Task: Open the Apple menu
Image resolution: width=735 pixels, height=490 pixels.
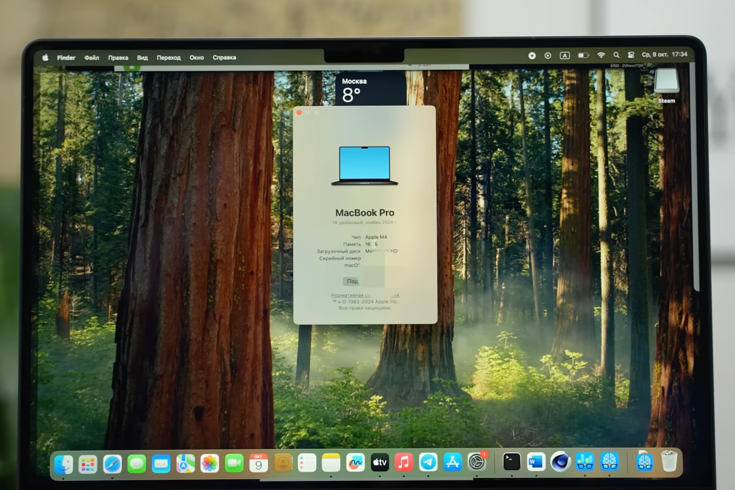Action: pyautogui.click(x=45, y=57)
